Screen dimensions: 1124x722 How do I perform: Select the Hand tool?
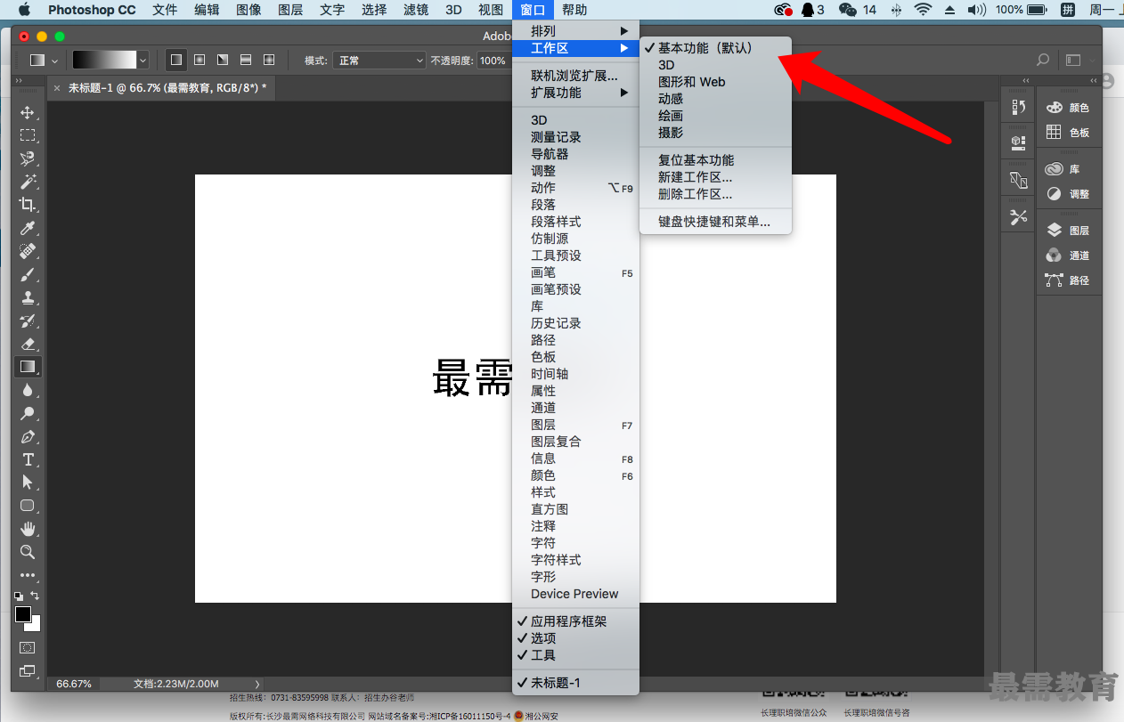tap(28, 529)
